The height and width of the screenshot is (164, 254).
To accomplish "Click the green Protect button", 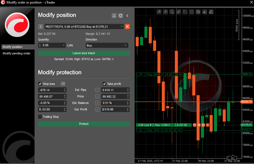I will coord(84,124).
